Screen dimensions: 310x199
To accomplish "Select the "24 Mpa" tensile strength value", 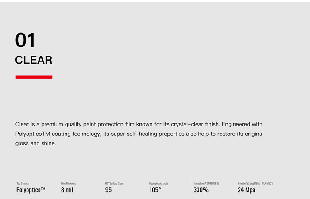I will (246, 190).
